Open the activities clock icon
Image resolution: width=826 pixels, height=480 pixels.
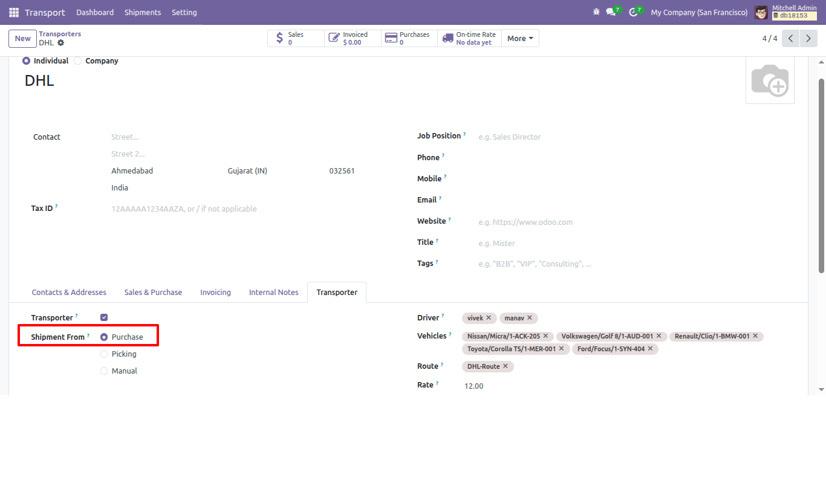click(x=633, y=12)
